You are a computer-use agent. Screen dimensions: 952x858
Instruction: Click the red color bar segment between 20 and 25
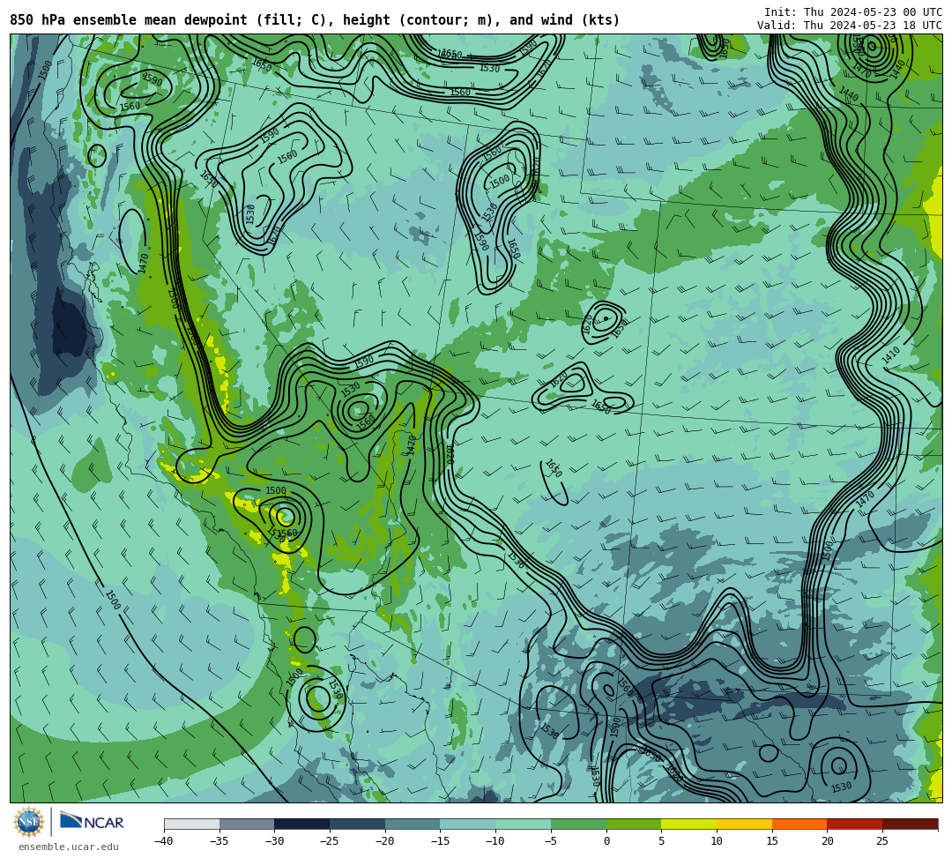click(x=855, y=824)
